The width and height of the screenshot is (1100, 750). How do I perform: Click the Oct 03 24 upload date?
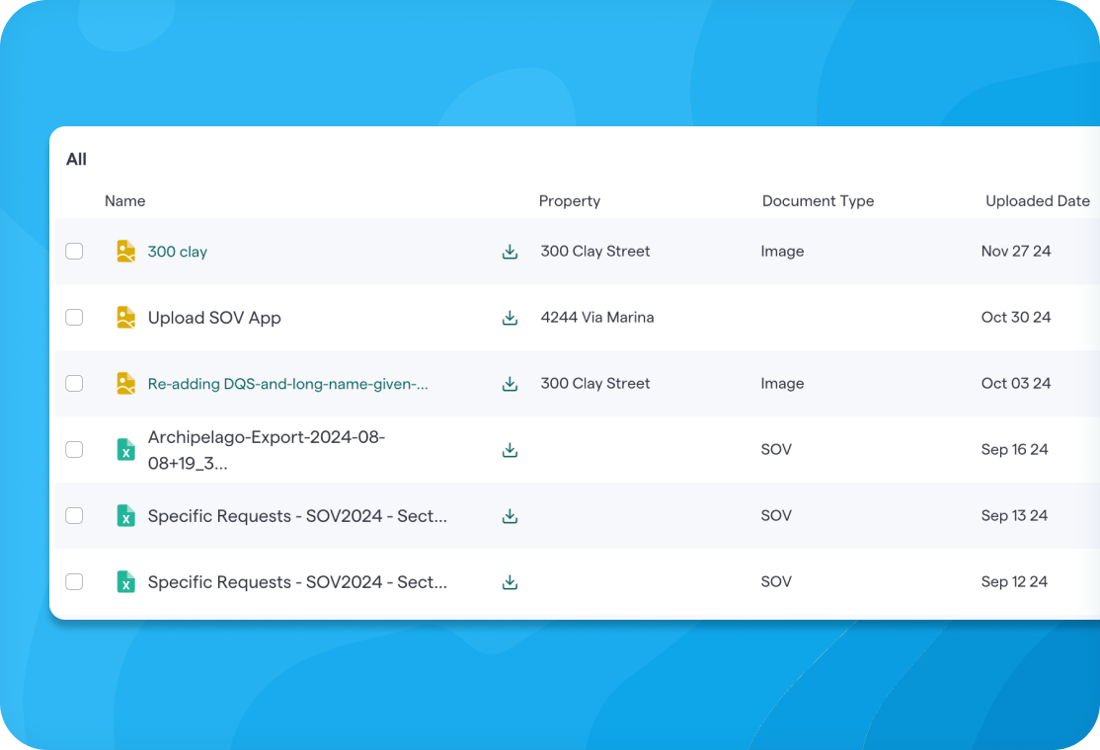(x=1016, y=384)
